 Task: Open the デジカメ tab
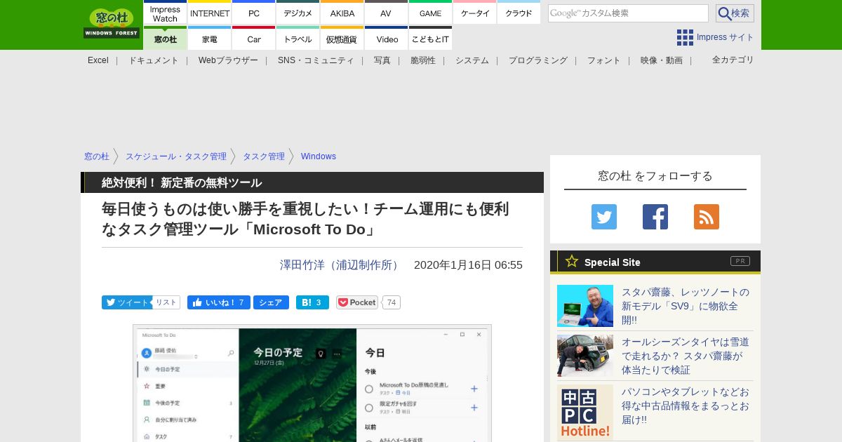point(298,13)
